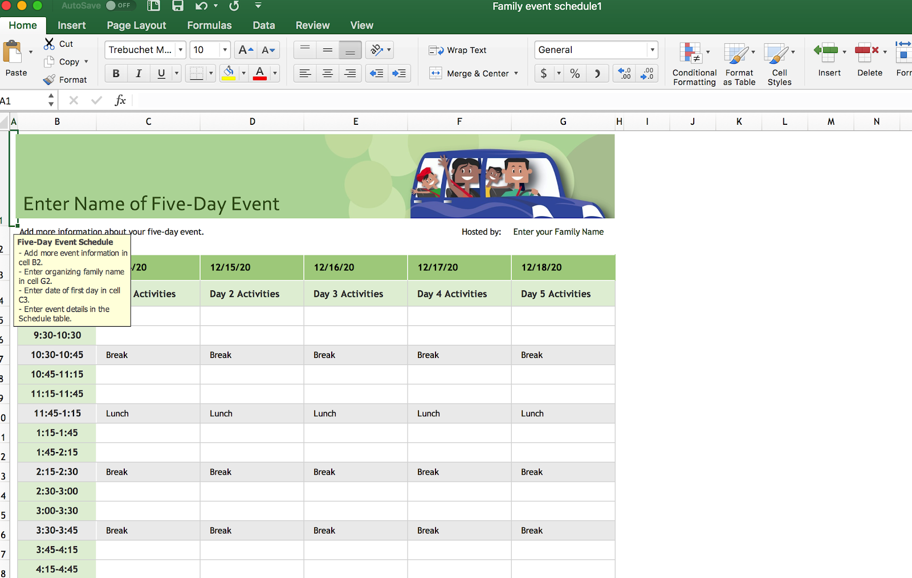Select cell with date 12/16/20
This screenshot has width=912, height=578.
[x=356, y=267]
